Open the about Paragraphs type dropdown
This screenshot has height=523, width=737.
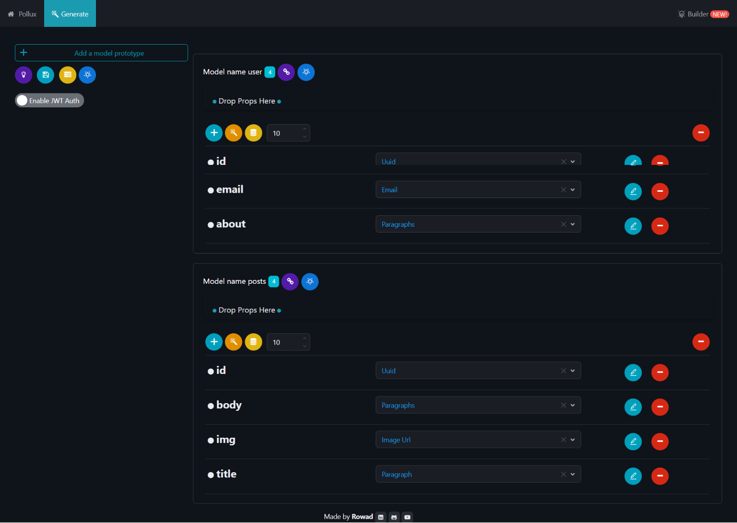tap(478, 224)
